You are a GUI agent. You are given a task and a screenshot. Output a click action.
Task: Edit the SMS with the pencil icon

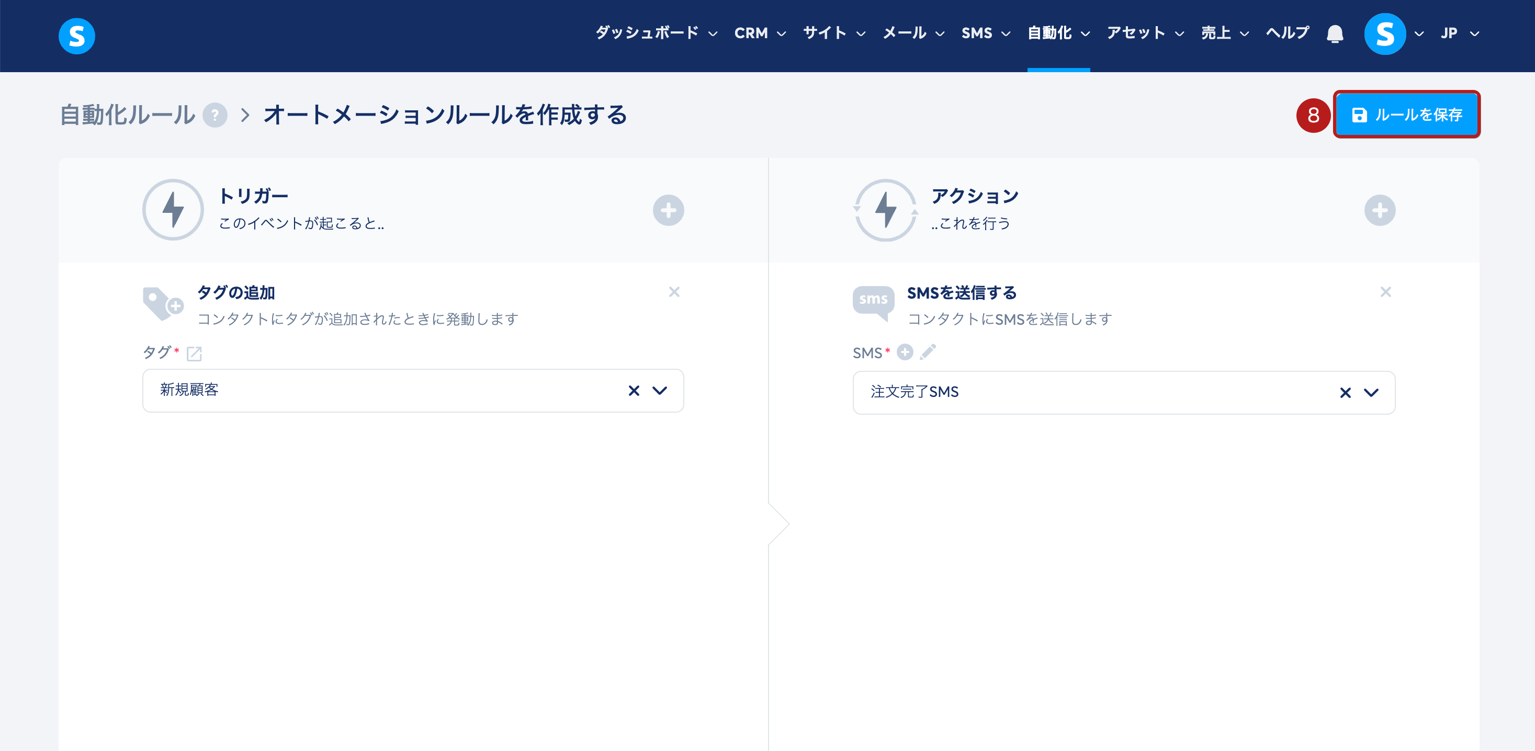(x=928, y=352)
